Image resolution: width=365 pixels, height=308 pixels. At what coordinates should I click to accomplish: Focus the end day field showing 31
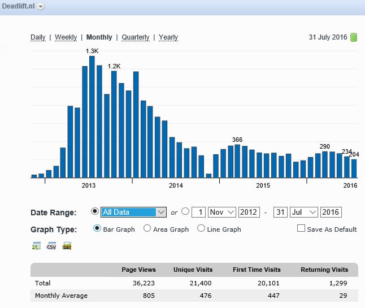(280, 212)
